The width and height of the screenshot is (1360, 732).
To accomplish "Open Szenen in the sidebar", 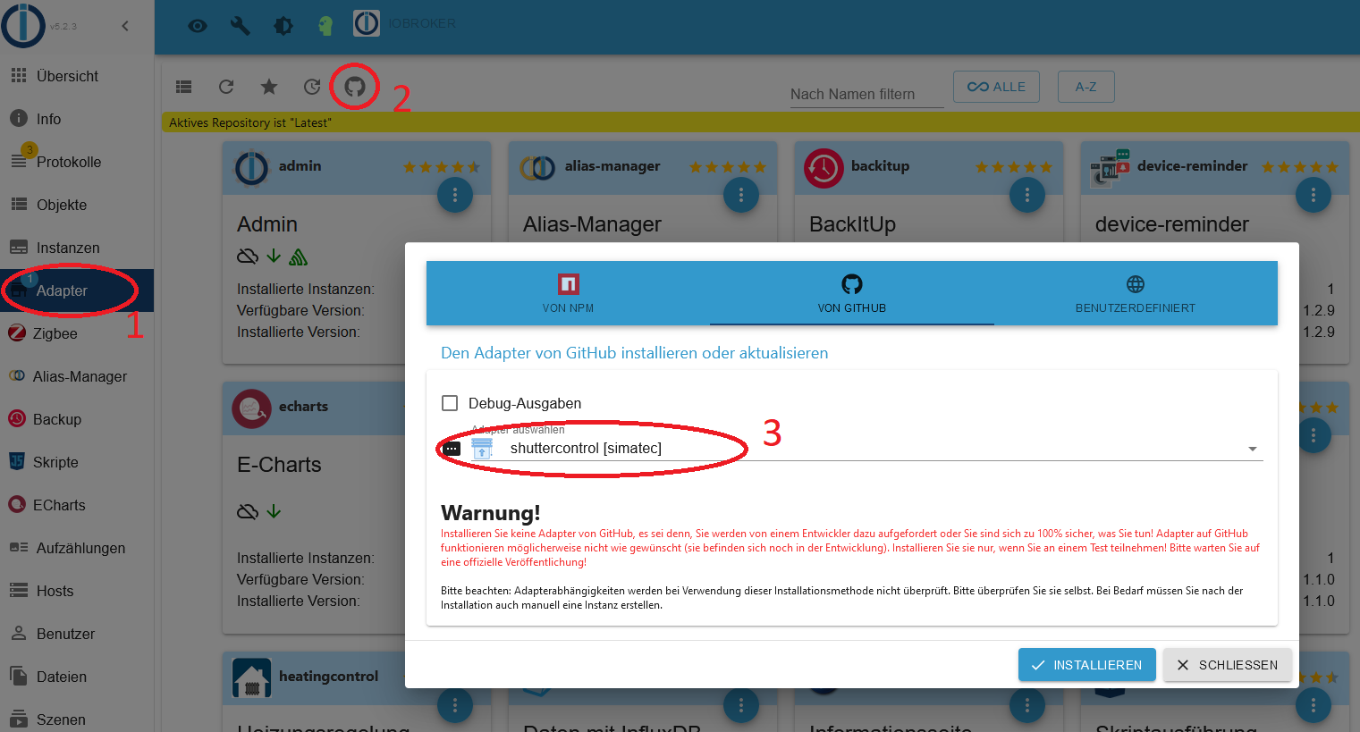I will click(77, 719).
